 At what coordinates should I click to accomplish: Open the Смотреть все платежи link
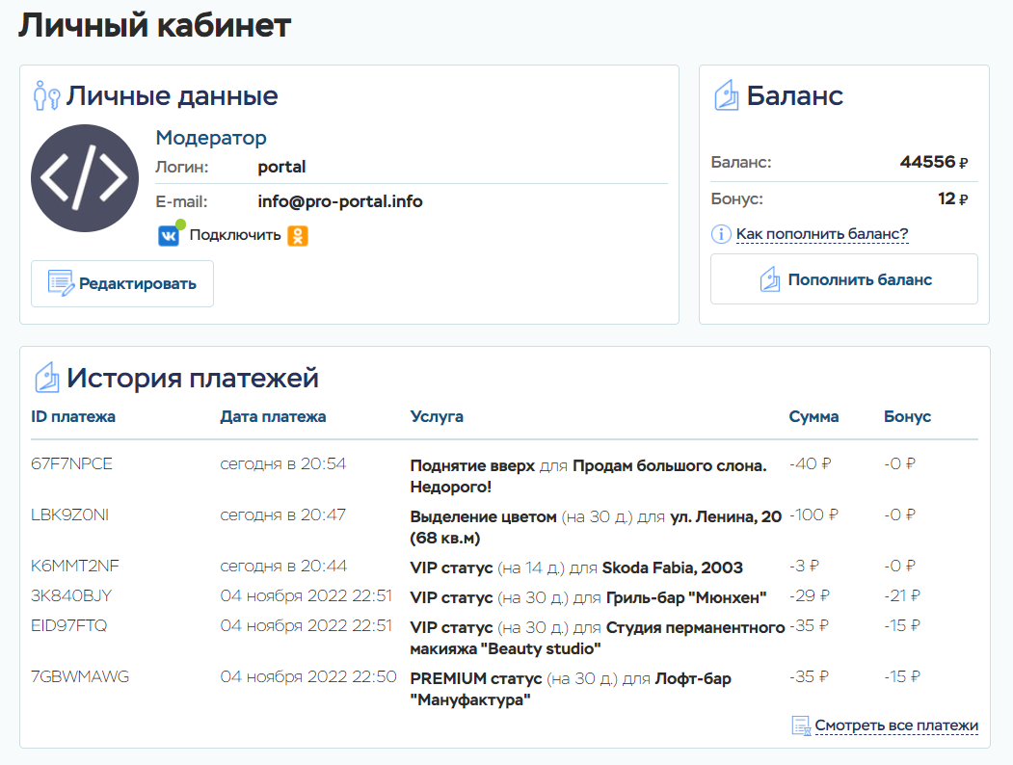(896, 725)
